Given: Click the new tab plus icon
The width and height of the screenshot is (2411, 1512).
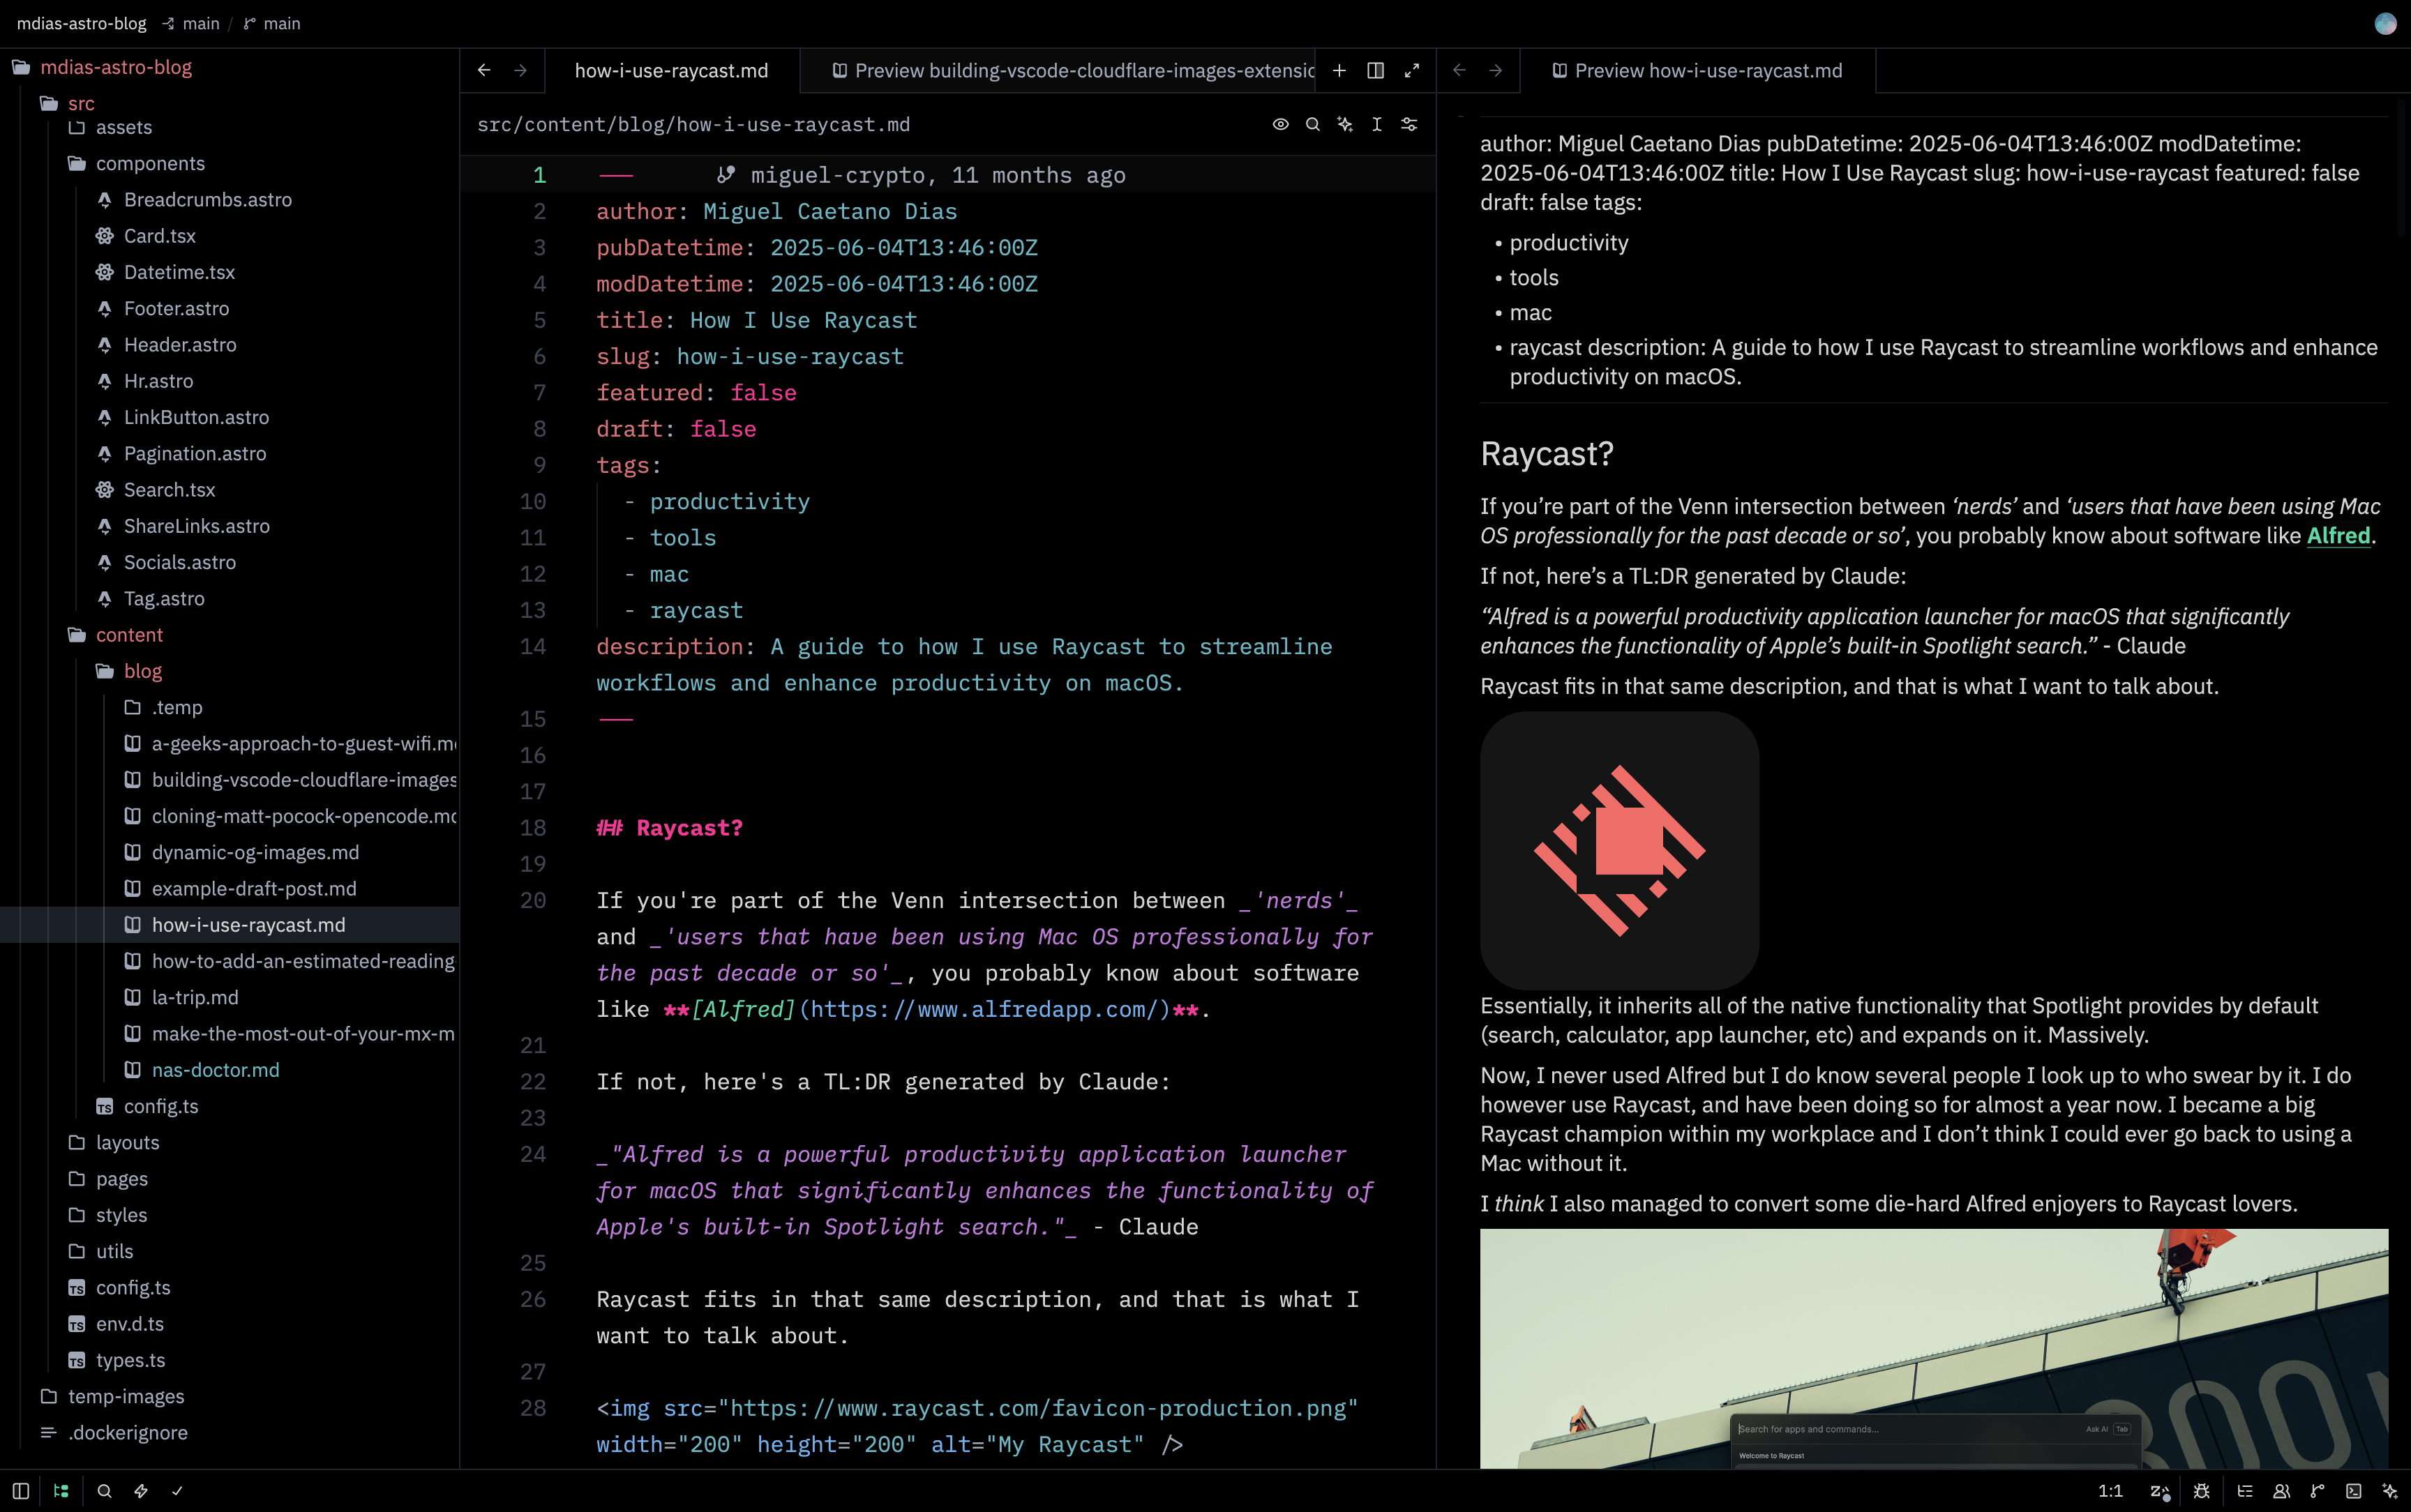Looking at the screenshot, I should (1339, 70).
